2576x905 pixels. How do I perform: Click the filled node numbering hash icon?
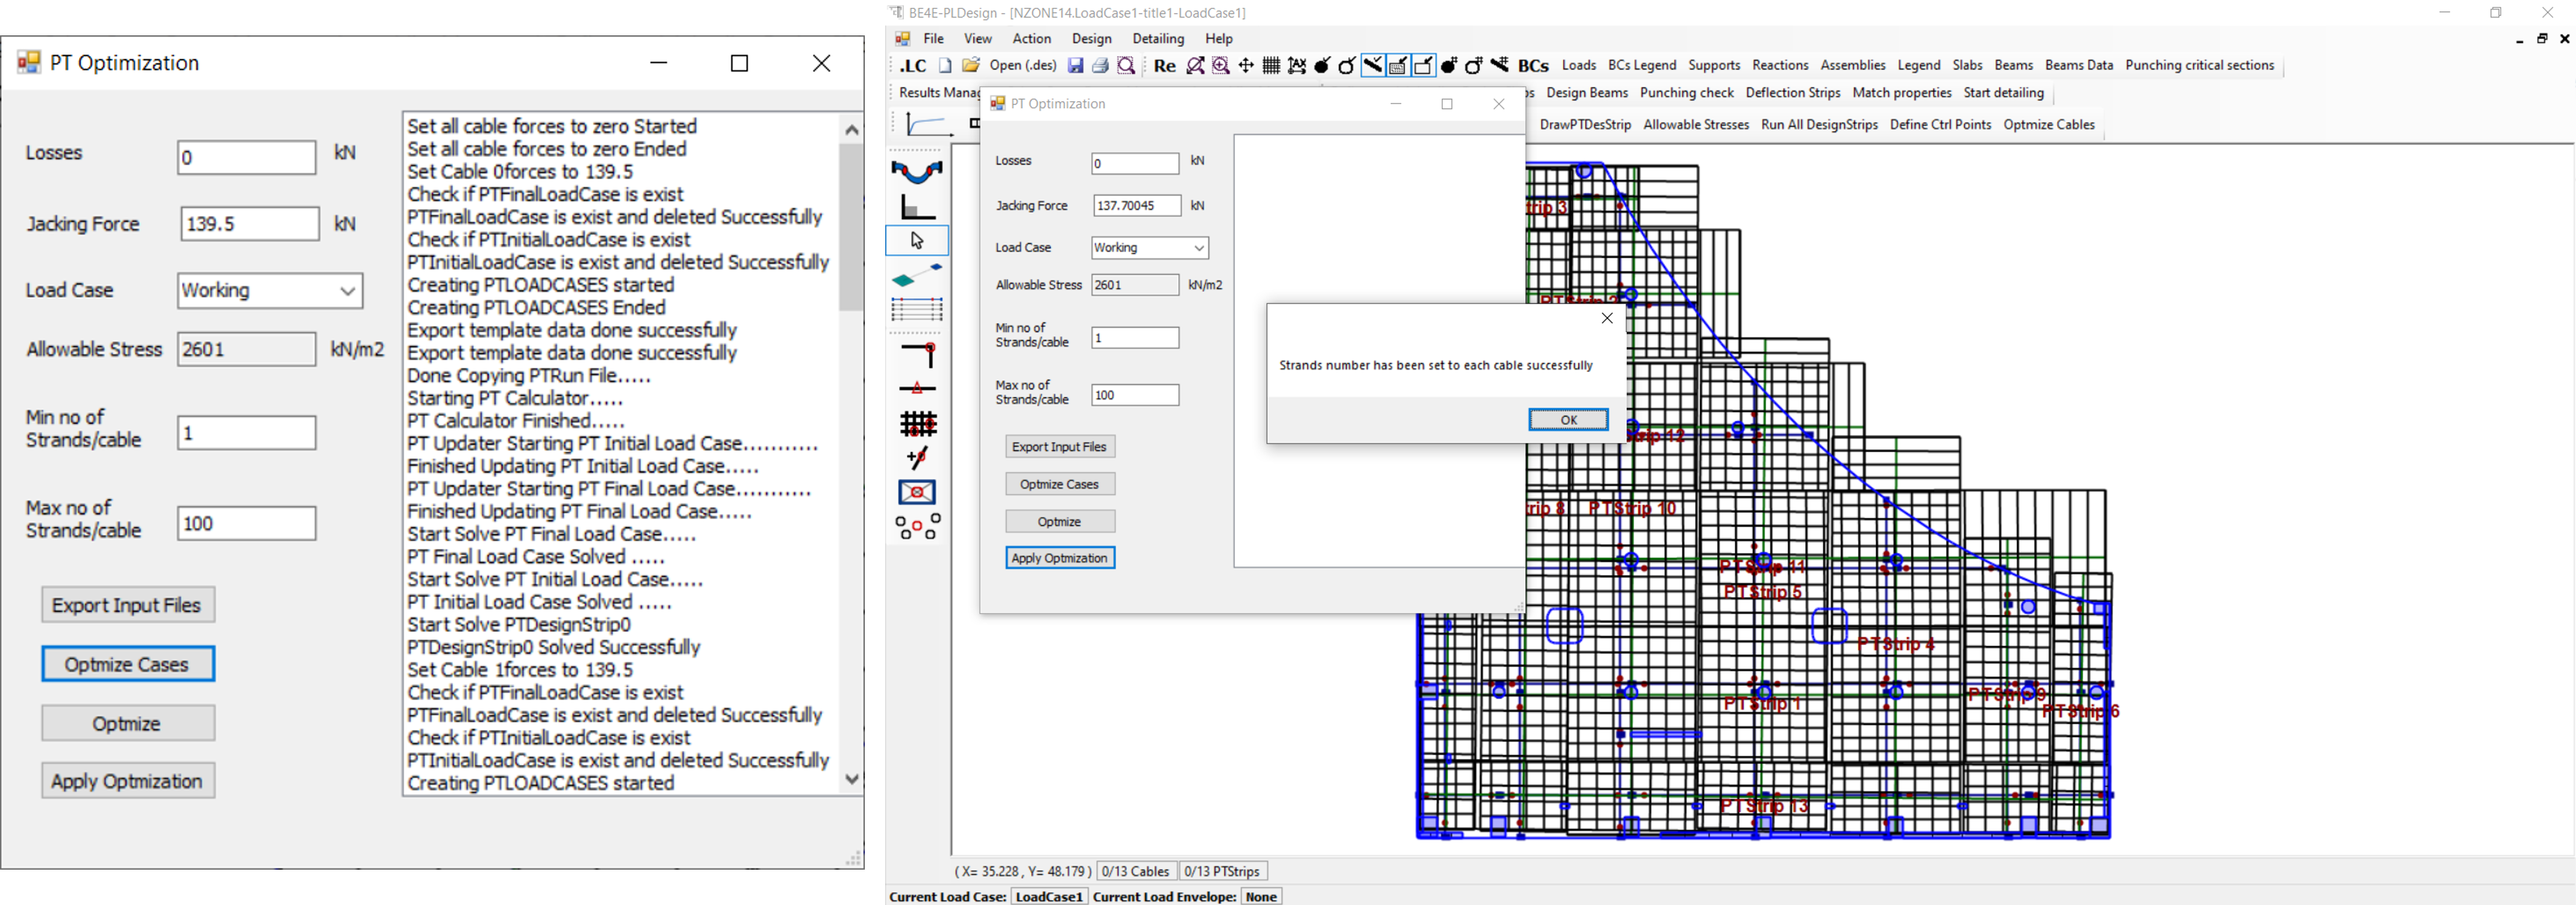pyautogui.click(x=1449, y=66)
